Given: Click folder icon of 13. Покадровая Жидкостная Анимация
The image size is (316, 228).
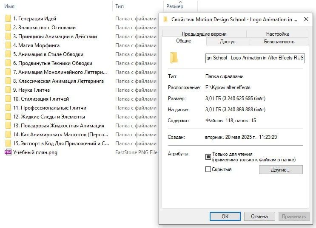Looking at the screenshot, I should 8,126.
